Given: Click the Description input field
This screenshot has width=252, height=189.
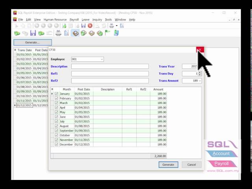Looking at the screenshot, I should [x=110, y=67].
